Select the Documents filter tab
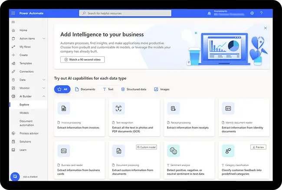This screenshot has height=190, width=282. tap(85, 89)
